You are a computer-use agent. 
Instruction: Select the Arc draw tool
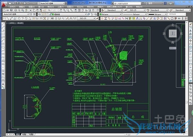pos(3,40)
